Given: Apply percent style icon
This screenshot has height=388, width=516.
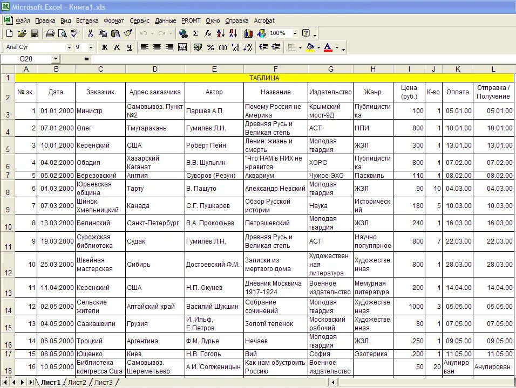Looking at the screenshot, I should pos(211,47).
